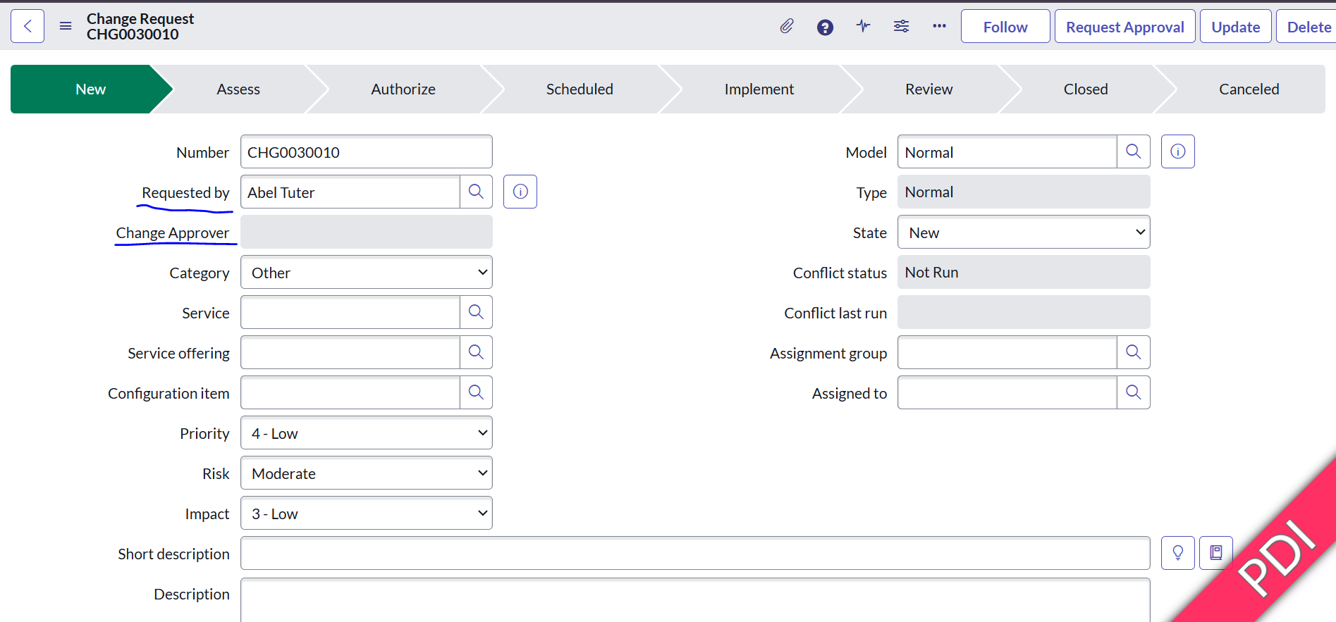Viewport: 1336px width, 622px height.
Task: Look up Model using magnifier icon
Action: (1133, 151)
